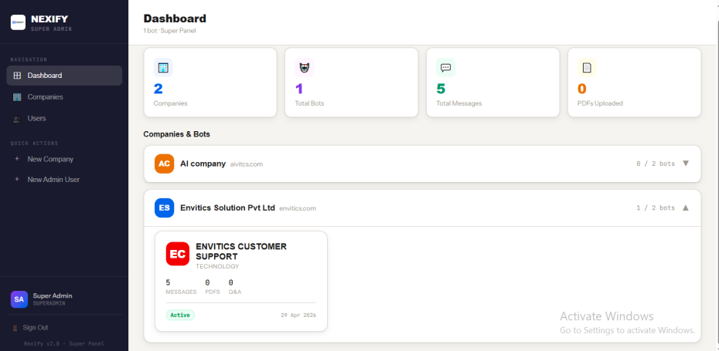Screen dimensions: 719x351
Task: Click the blue ES company avatar
Action: click(164, 208)
